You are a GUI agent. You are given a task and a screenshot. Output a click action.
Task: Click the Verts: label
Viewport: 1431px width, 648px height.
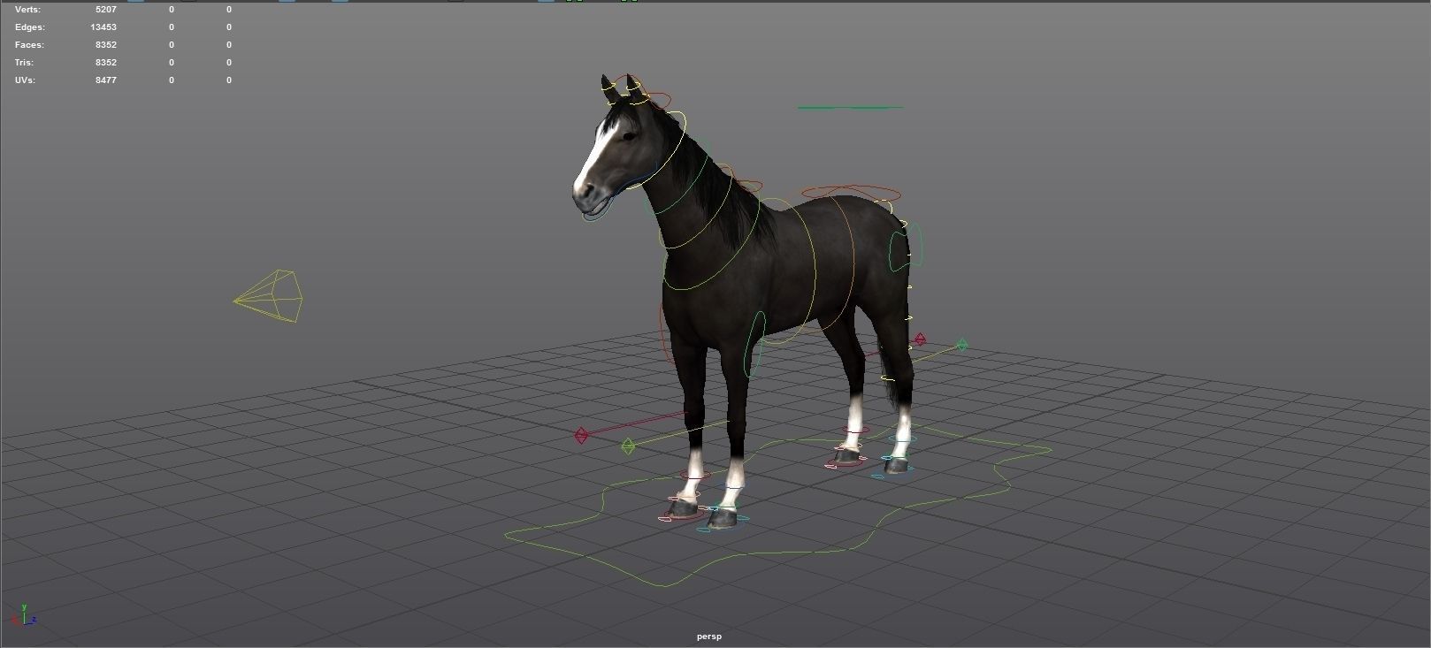[27, 10]
